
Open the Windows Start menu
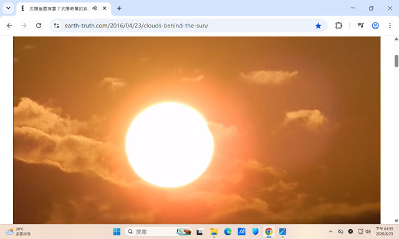pyautogui.click(x=117, y=232)
